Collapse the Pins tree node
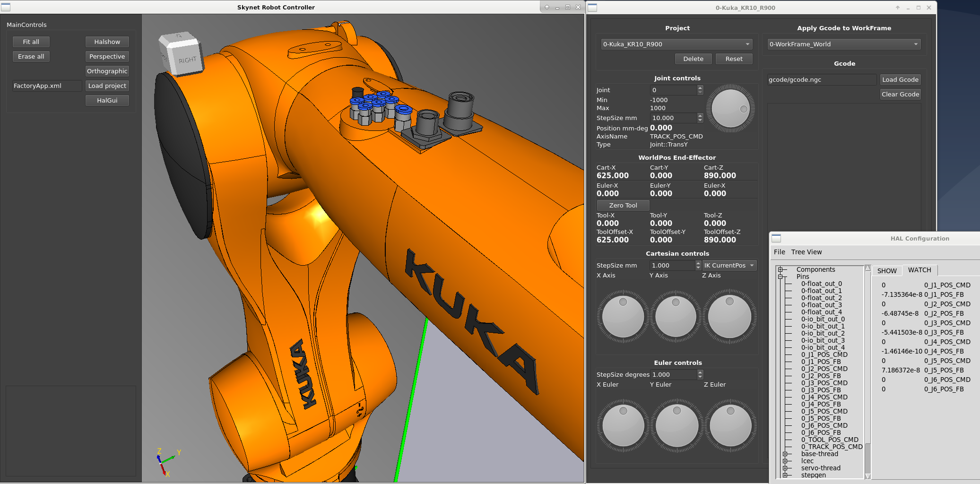This screenshot has height=484, width=980. coord(780,277)
